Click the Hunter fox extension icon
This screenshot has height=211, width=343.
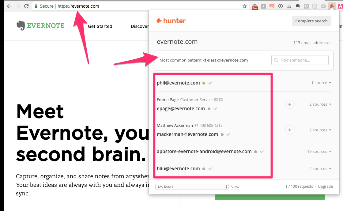[332, 6]
